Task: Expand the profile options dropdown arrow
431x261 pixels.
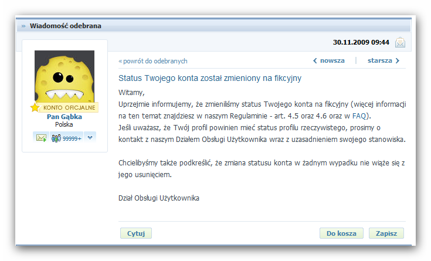Action: [90, 137]
